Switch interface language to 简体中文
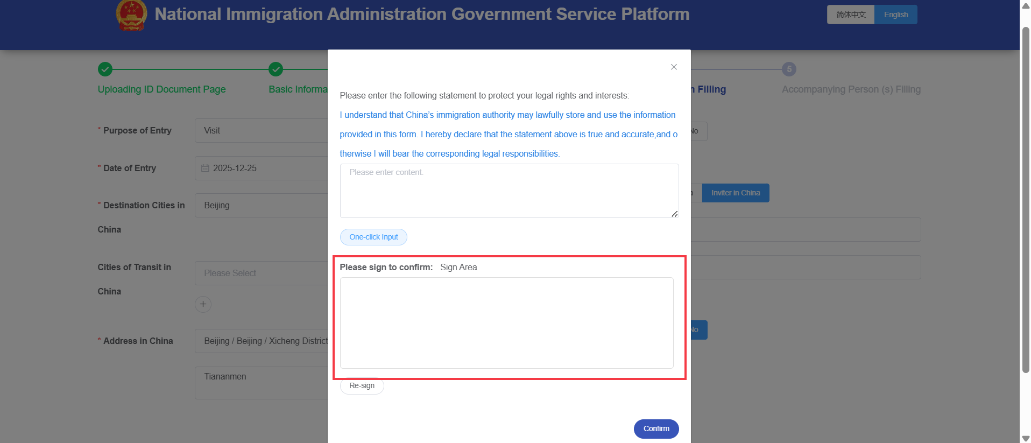 tap(850, 15)
